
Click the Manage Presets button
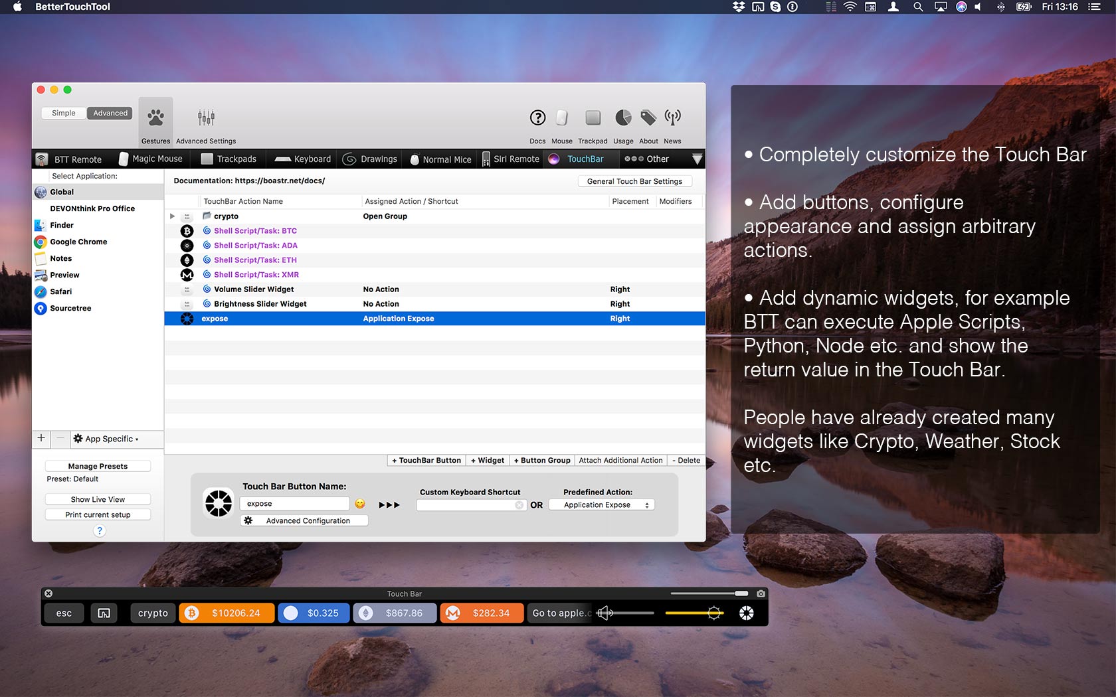97,465
